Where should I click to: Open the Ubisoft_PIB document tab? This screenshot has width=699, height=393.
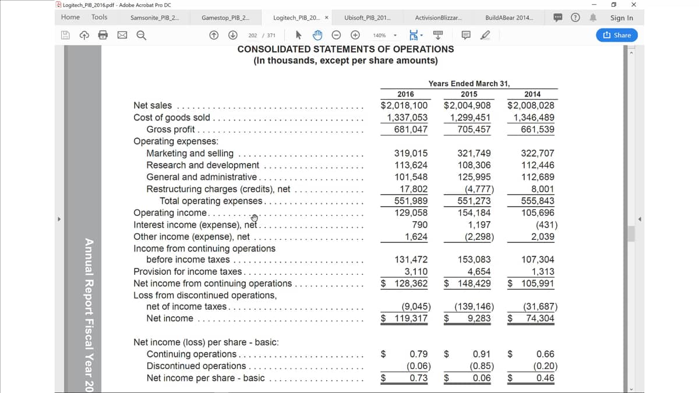pos(368,17)
